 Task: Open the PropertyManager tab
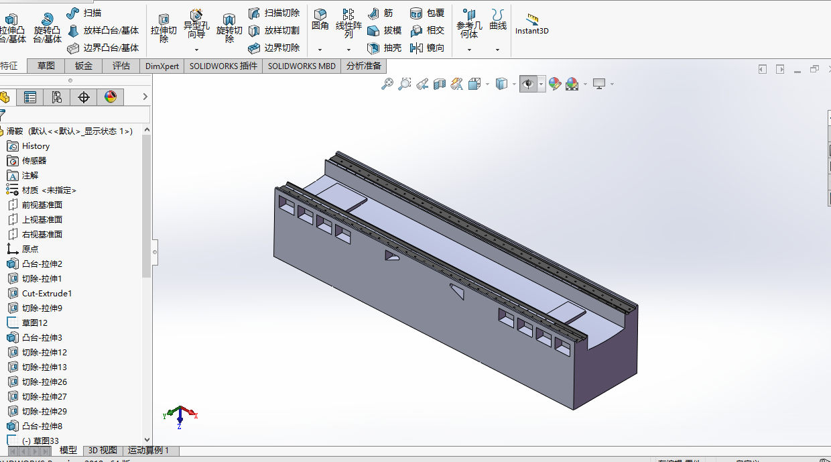pos(30,97)
